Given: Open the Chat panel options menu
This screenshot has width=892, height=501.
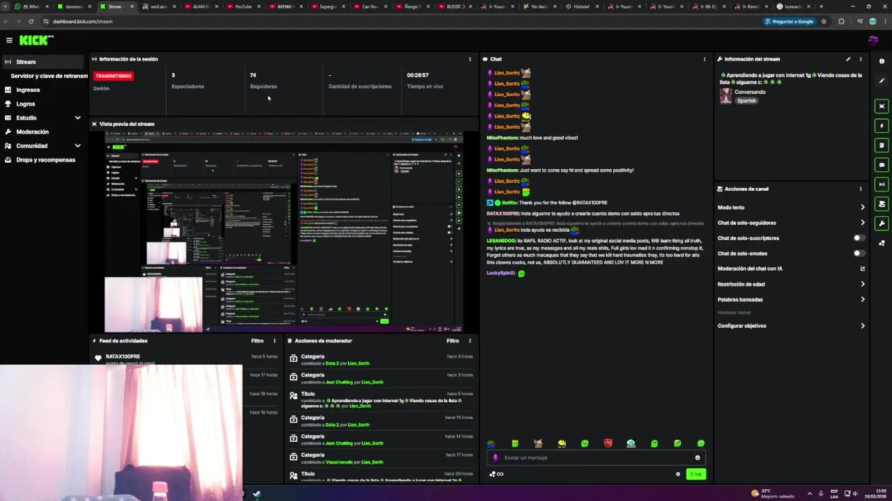Looking at the screenshot, I should [x=705, y=59].
